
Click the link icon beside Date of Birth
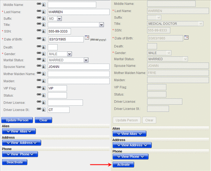pos(39,38)
